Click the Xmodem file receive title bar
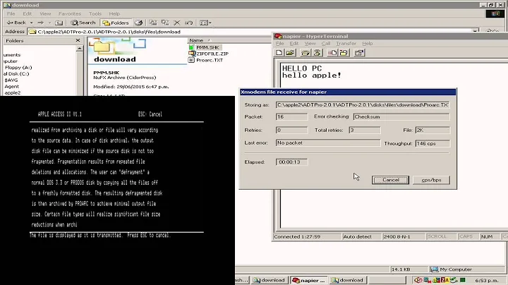508x285 pixels. click(x=348, y=92)
